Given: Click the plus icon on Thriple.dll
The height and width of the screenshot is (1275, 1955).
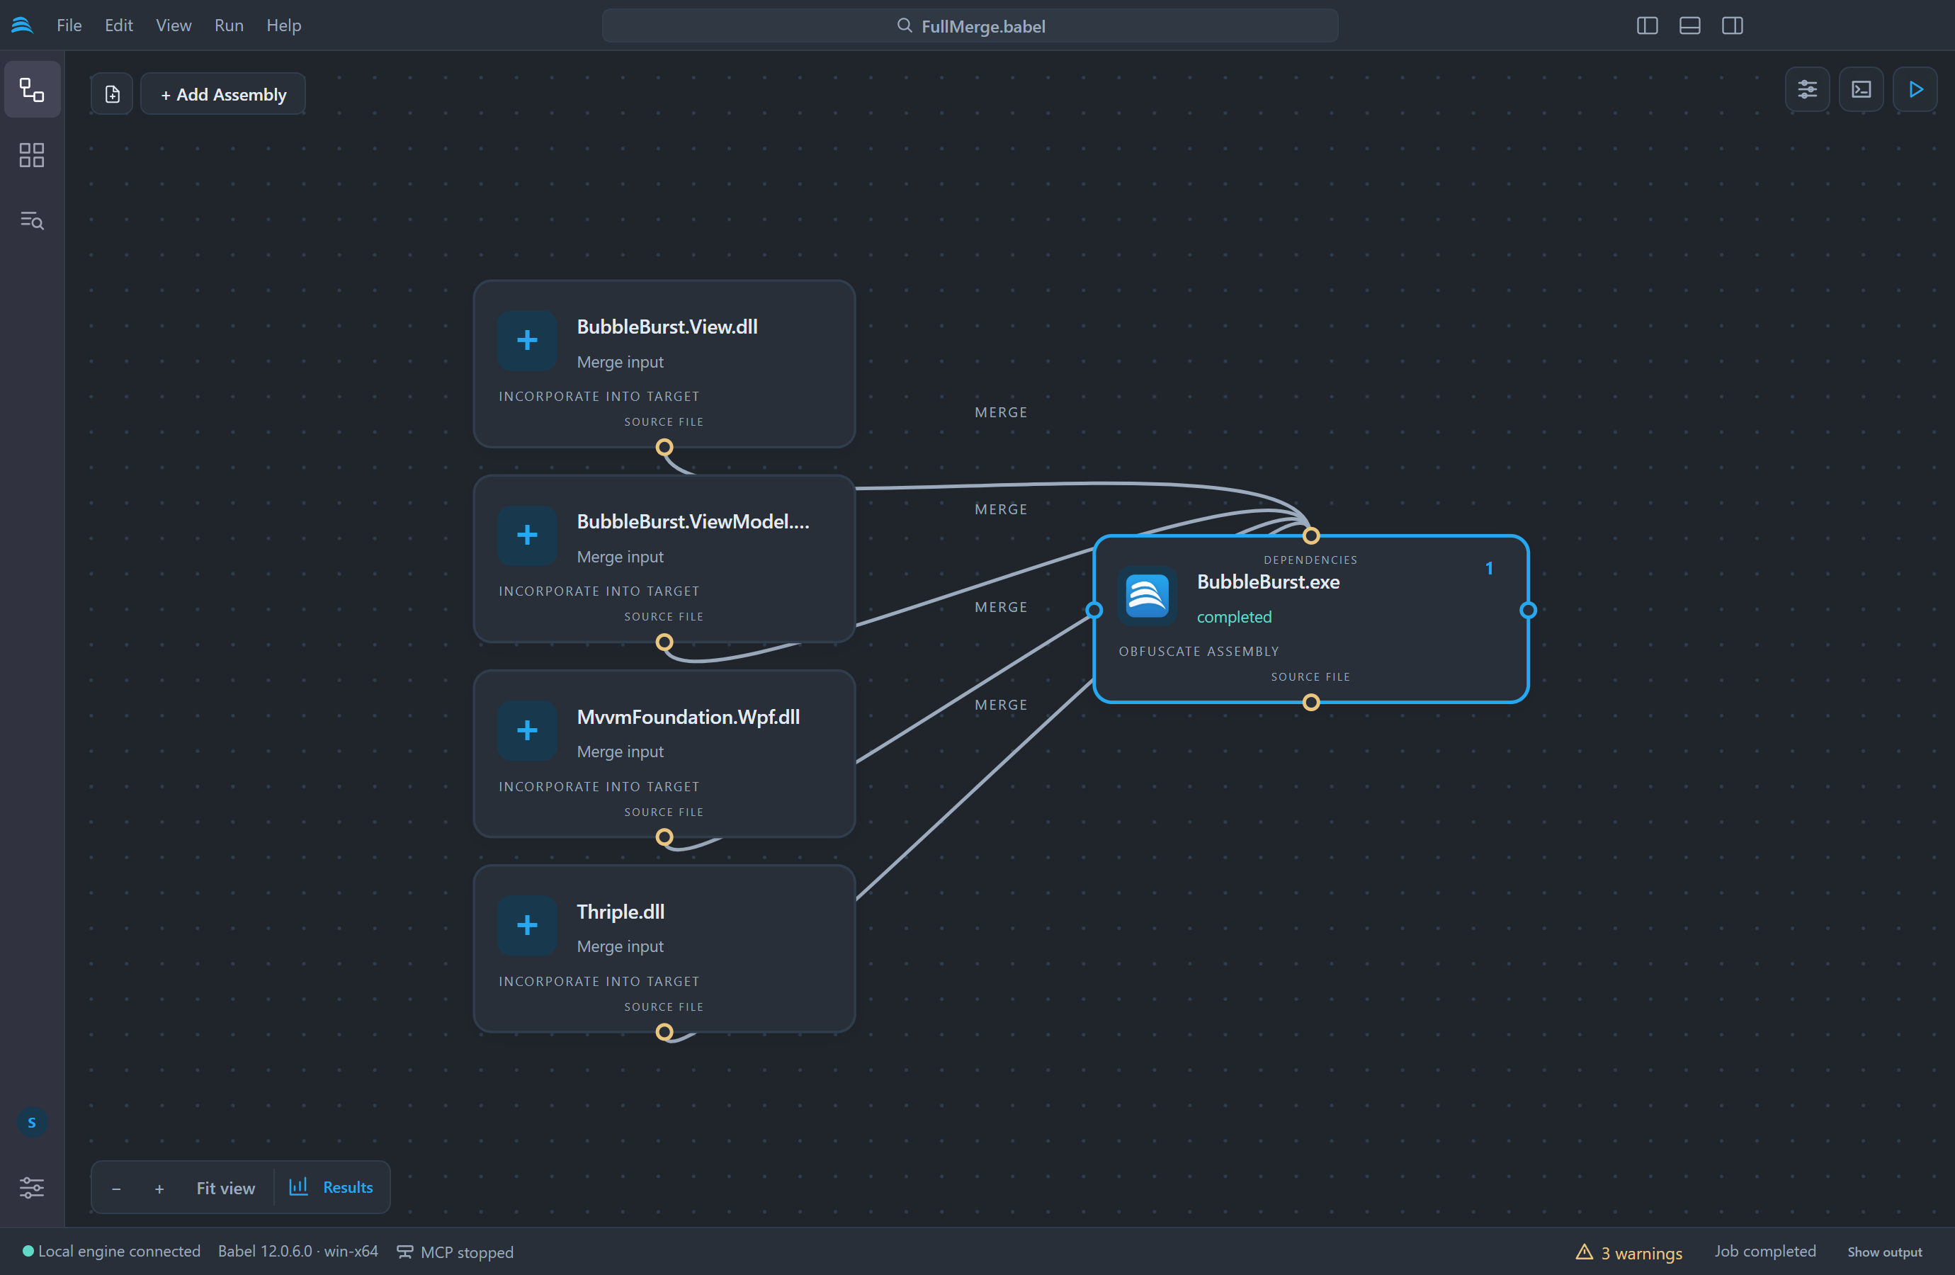Looking at the screenshot, I should [x=528, y=925].
